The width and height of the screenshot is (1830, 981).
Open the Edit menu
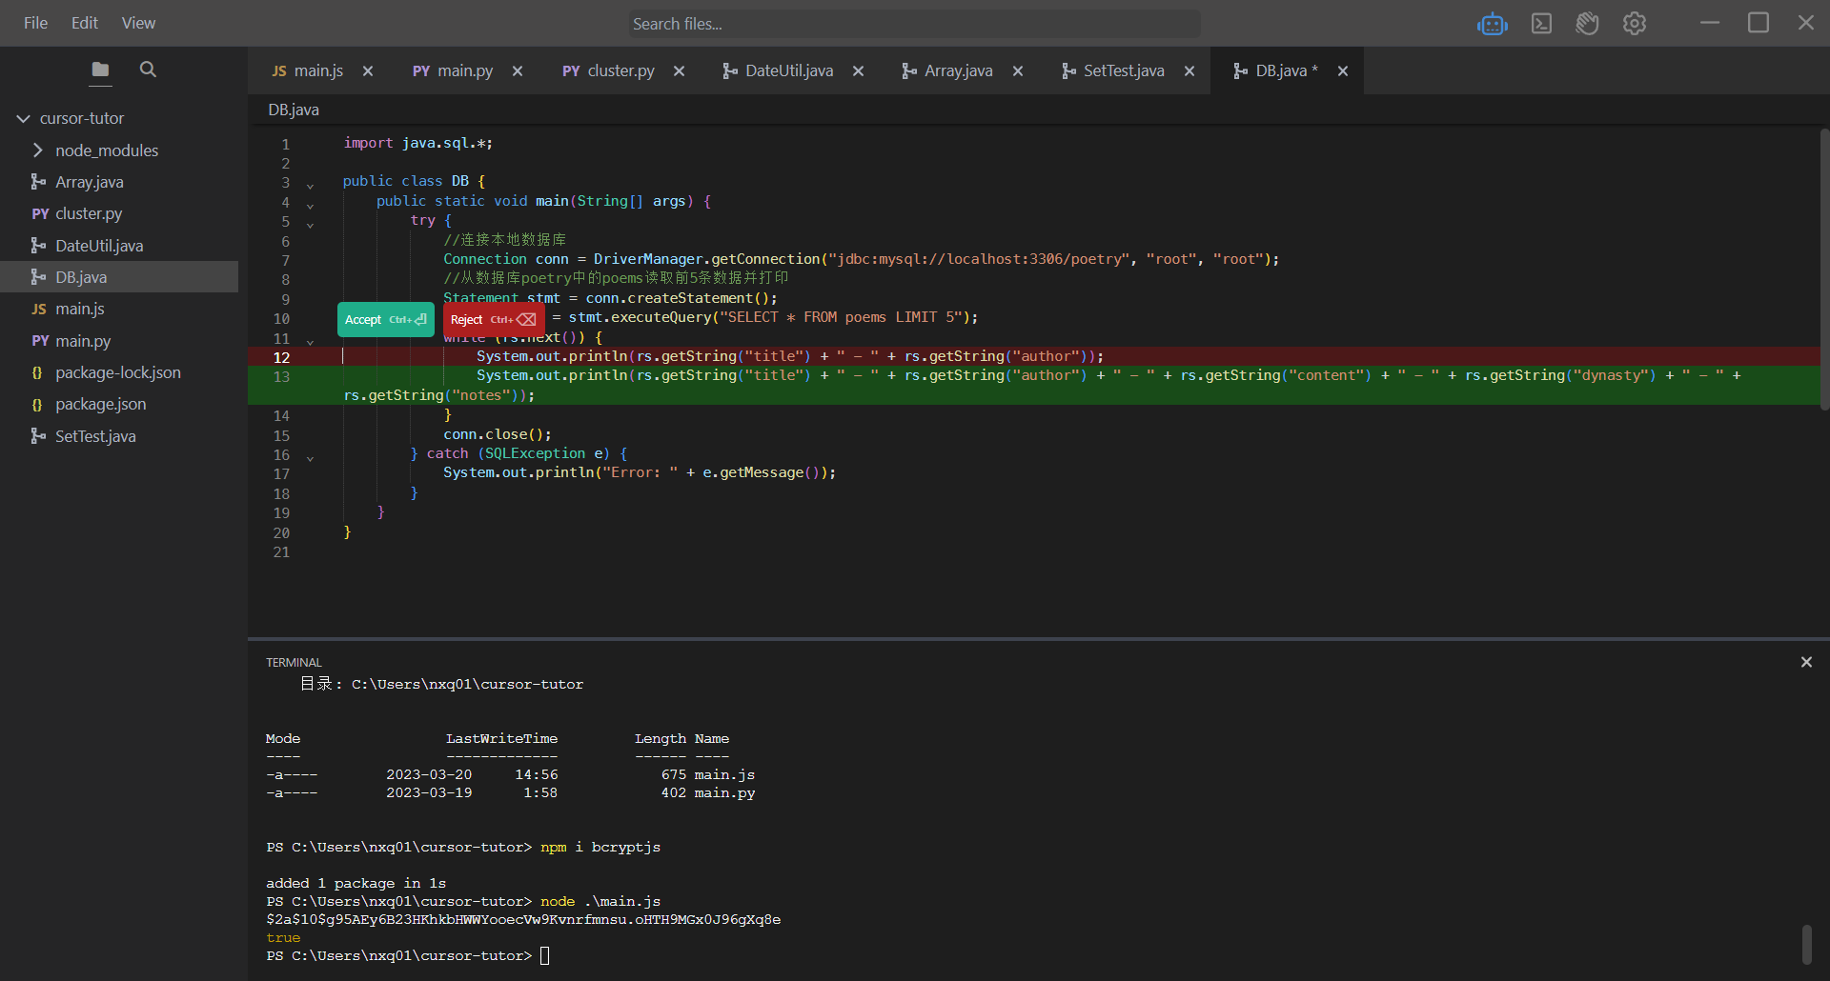[85, 23]
